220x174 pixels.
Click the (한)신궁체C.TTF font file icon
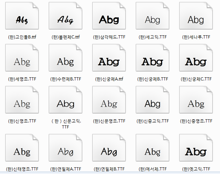pyautogui.click(x=196, y=58)
